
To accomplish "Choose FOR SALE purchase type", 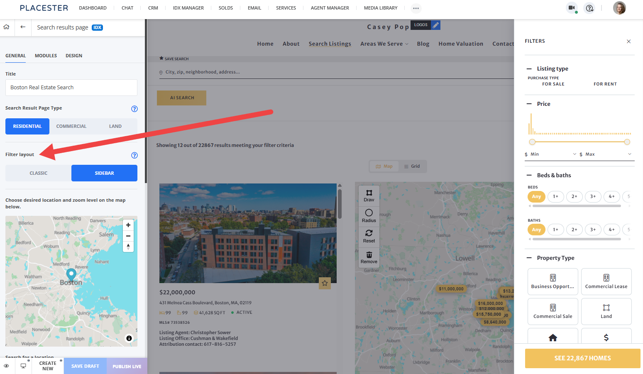I will [553, 84].
